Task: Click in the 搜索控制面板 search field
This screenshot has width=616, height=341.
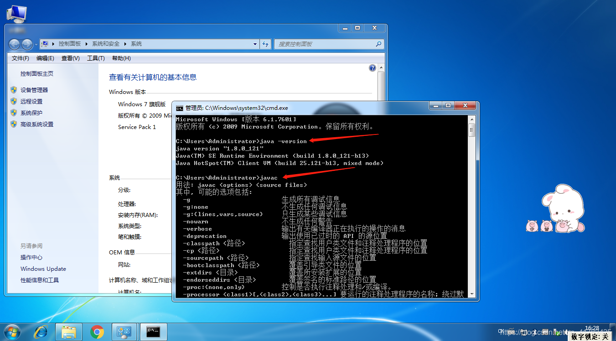Action: click(x=325, y=44)
